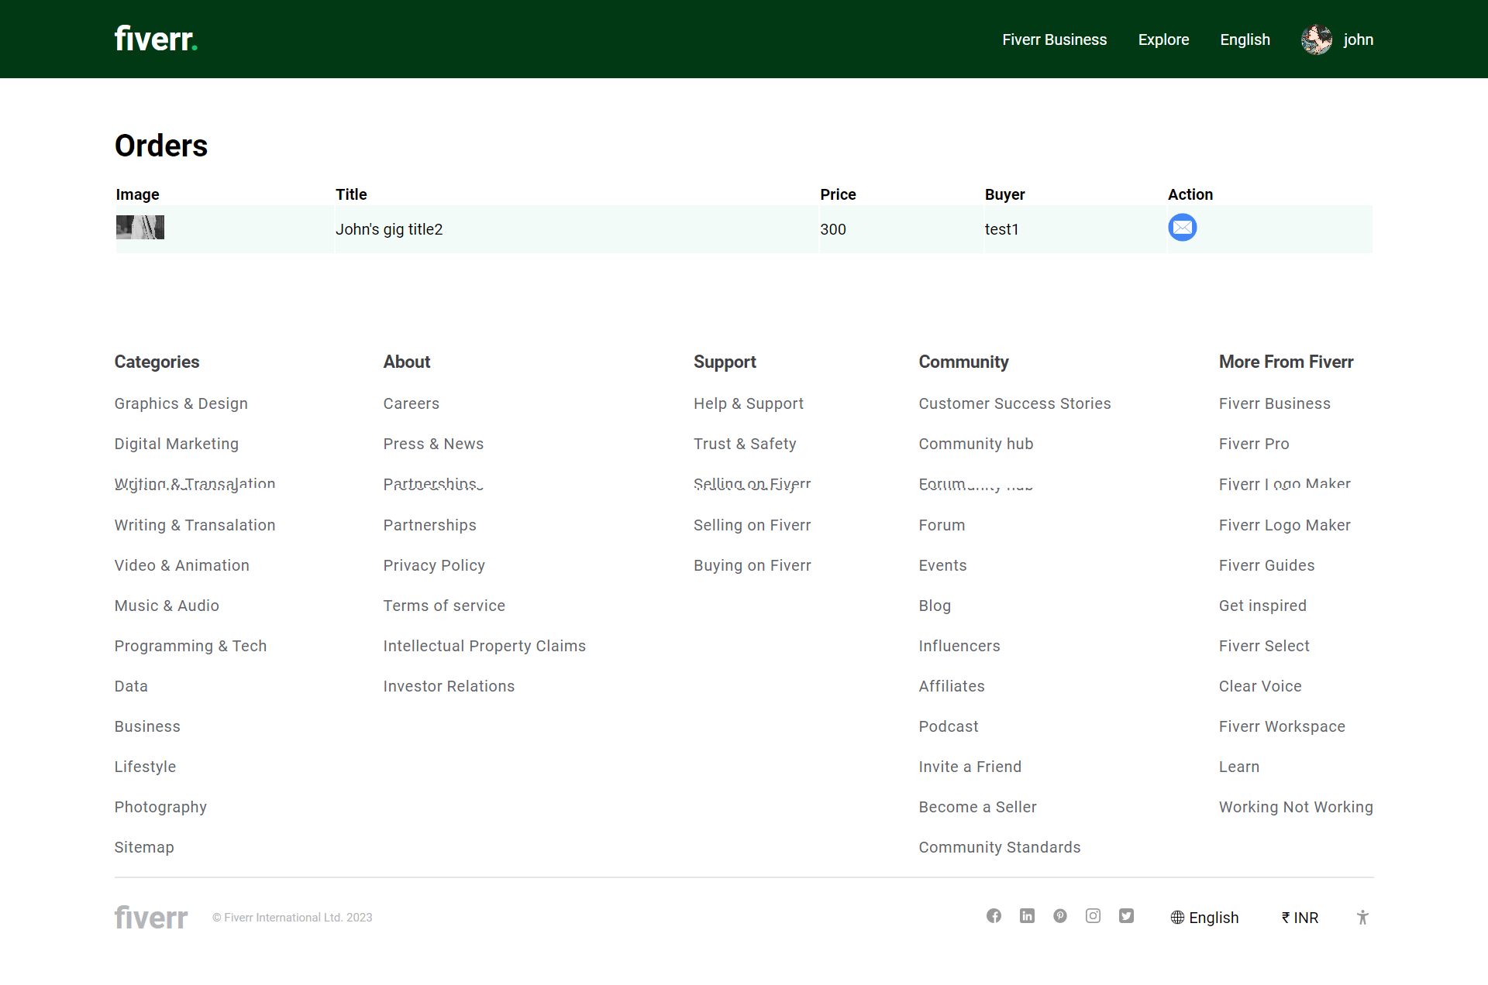Go to the Become a Seller link
Viewport: 1488px width, 985px height.
tap(977, 807)
